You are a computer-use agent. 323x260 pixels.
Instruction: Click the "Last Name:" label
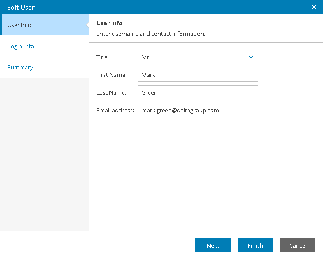(111, 93)
